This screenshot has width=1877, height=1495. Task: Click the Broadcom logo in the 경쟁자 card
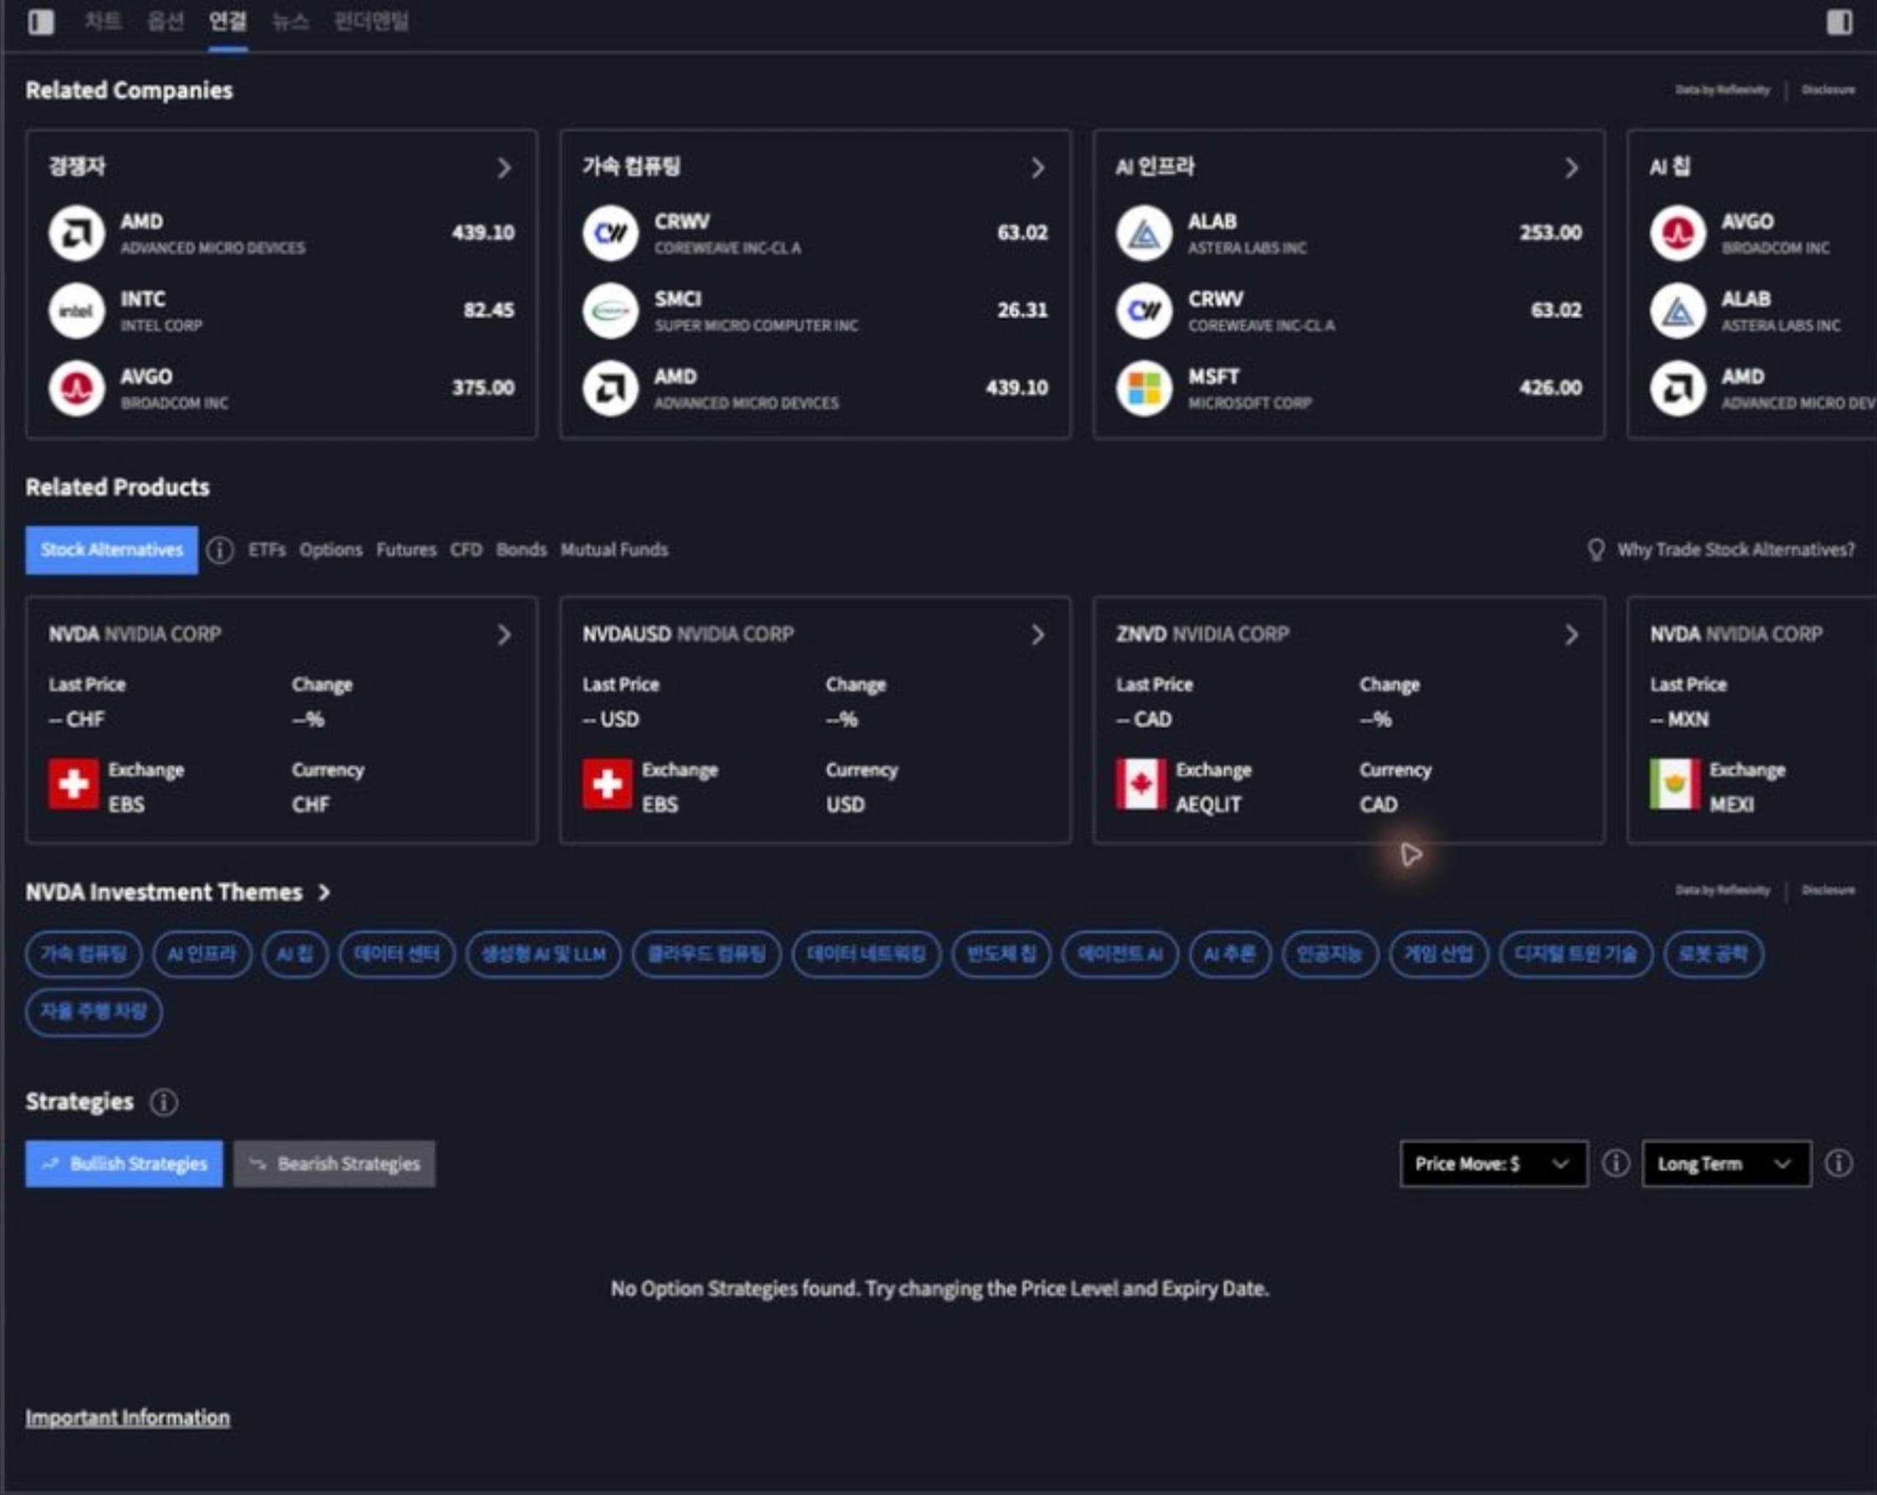[x=76, y=389]
